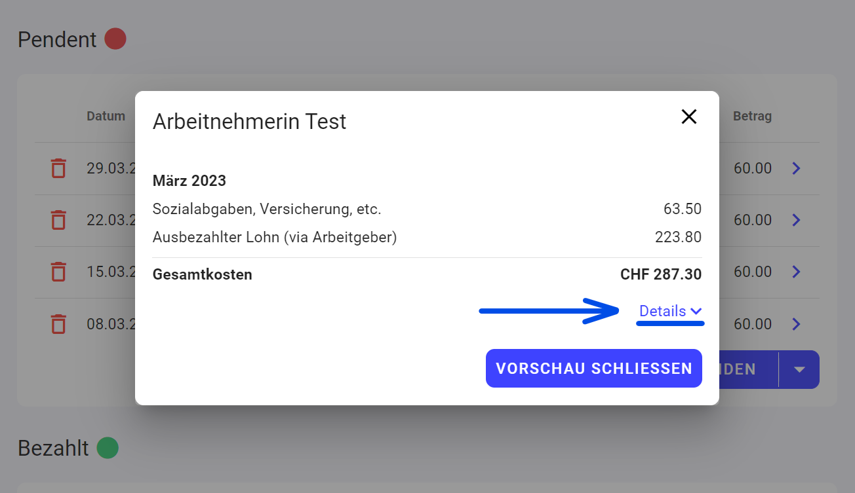855x493 pixels.
Task: Delete the 15.03 entry with trash icon
Action: [59, 272]
